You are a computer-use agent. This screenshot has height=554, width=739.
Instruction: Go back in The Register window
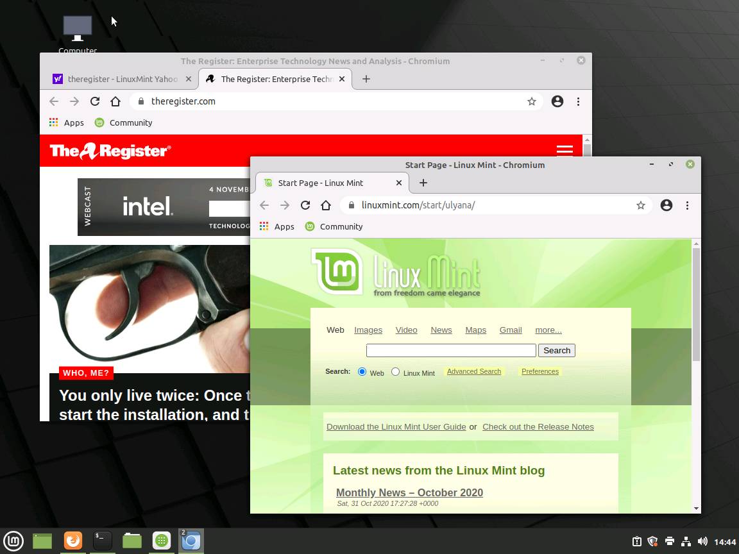[54, 101]
